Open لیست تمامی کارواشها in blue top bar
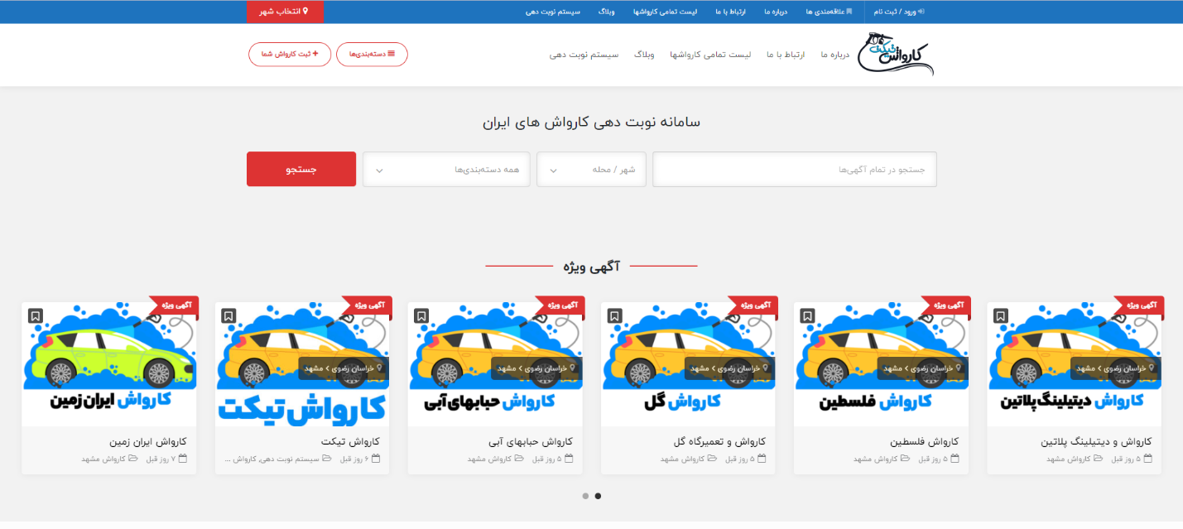The height and width of the screenshot is (529, 1183). point(666,12)
